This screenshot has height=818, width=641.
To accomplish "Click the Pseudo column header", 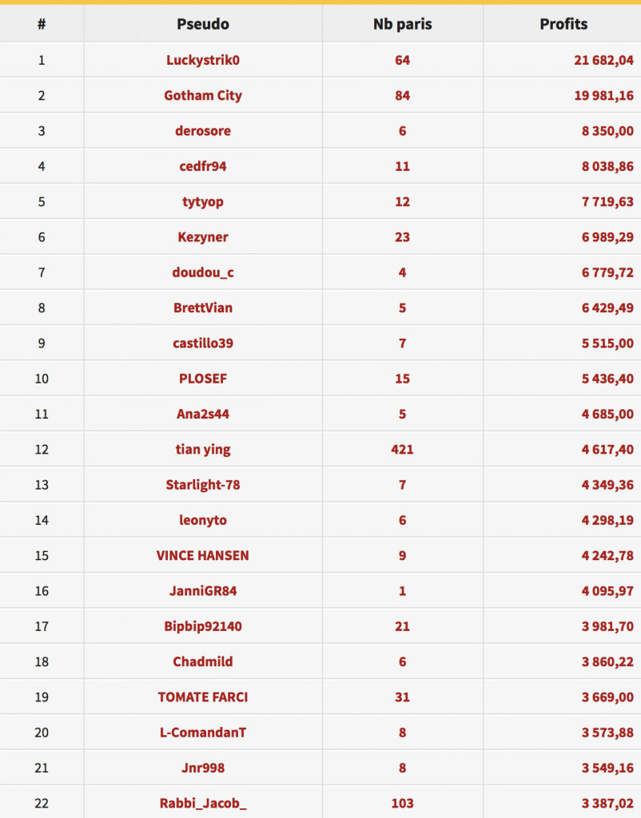I will (202, 24).
